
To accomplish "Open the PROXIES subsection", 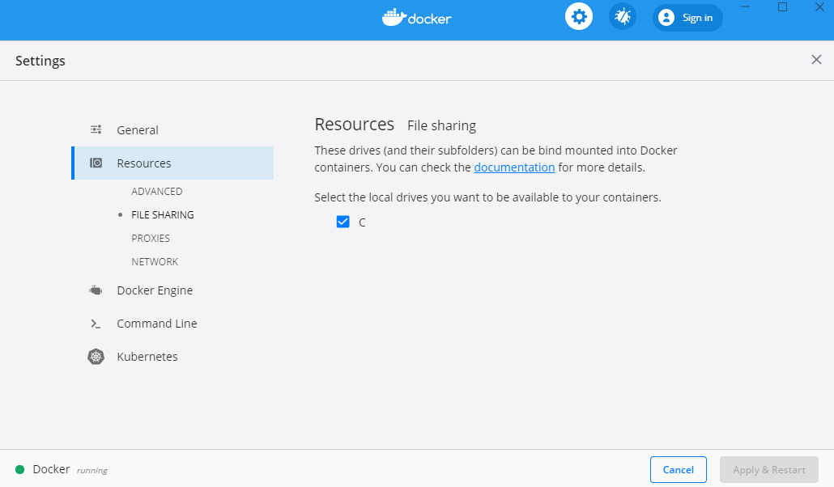I will coord(151,238).
